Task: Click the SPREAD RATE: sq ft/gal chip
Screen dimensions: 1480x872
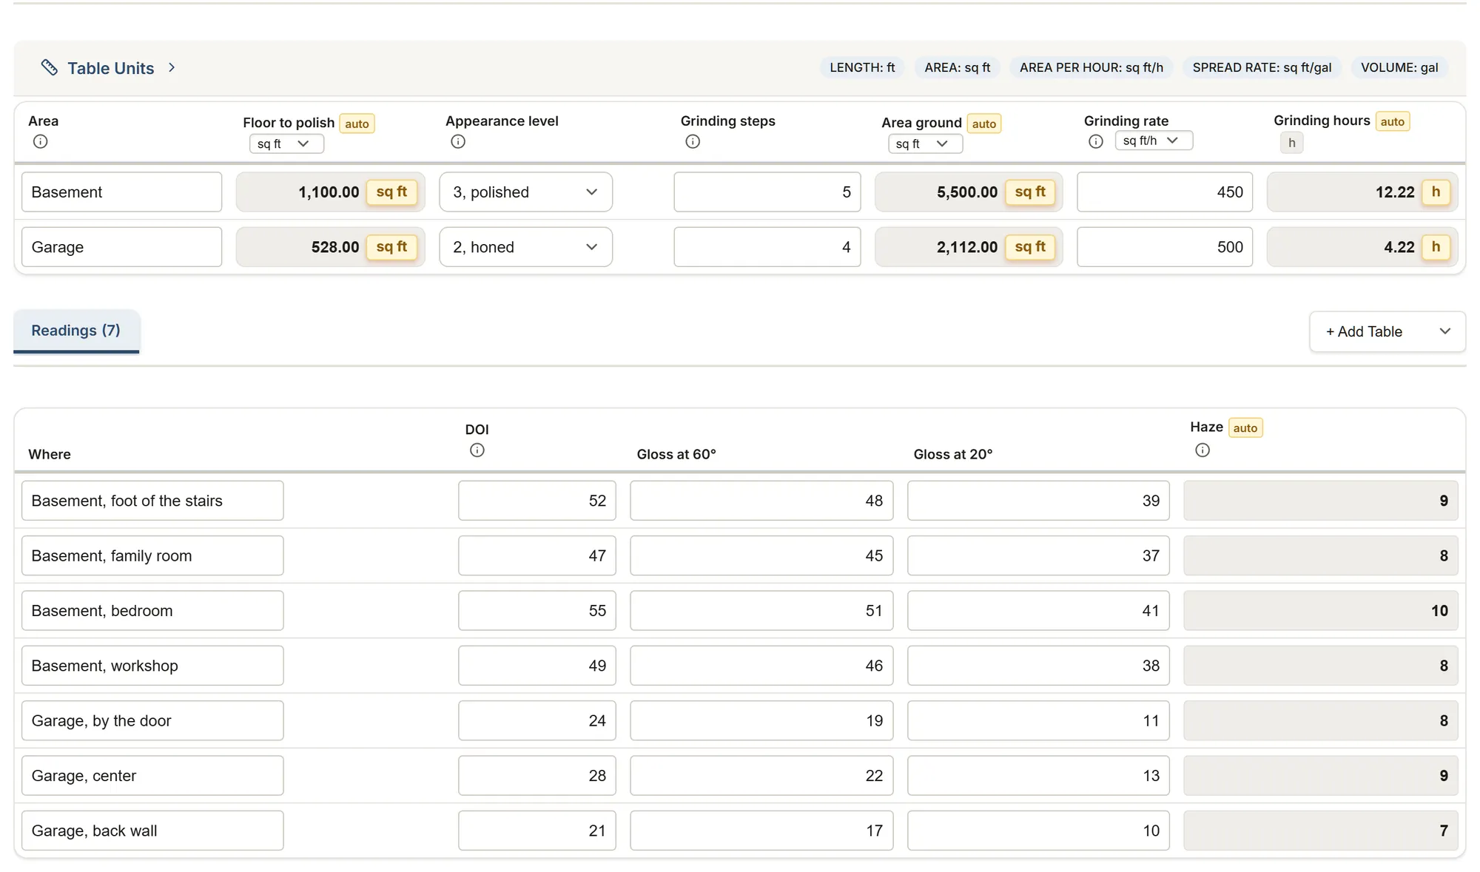Action: pos(1262,67)
